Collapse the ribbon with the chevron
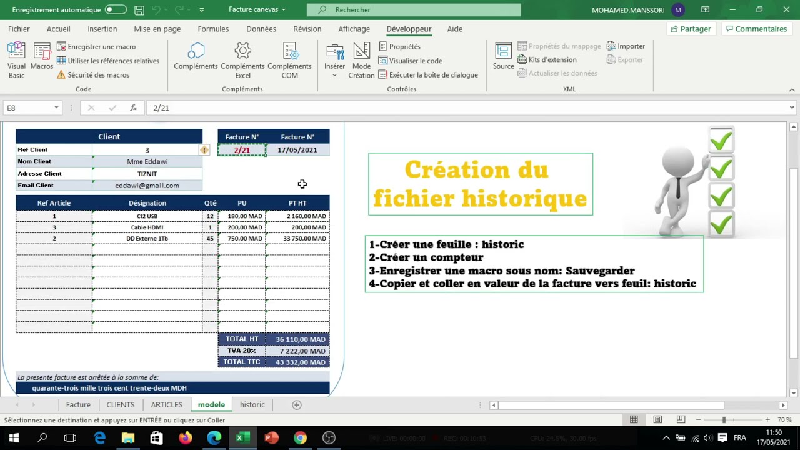This screenshot has height=450, width=800. pos(791,89)
